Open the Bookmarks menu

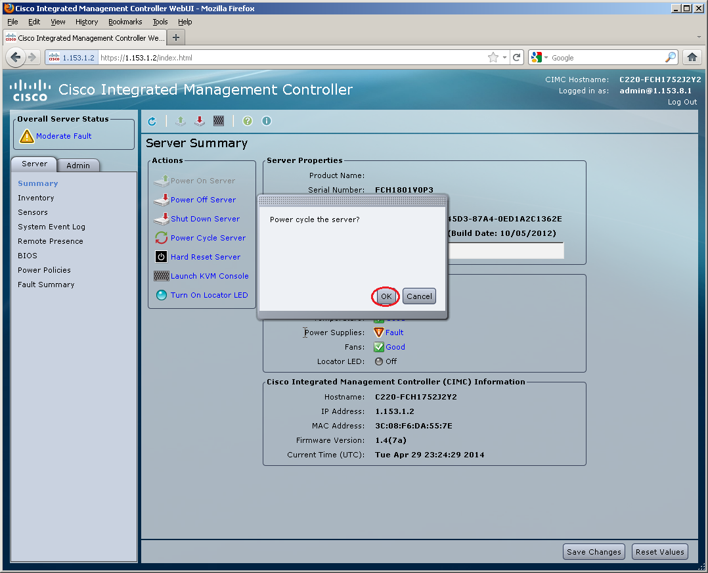click(x=125, y=22)
